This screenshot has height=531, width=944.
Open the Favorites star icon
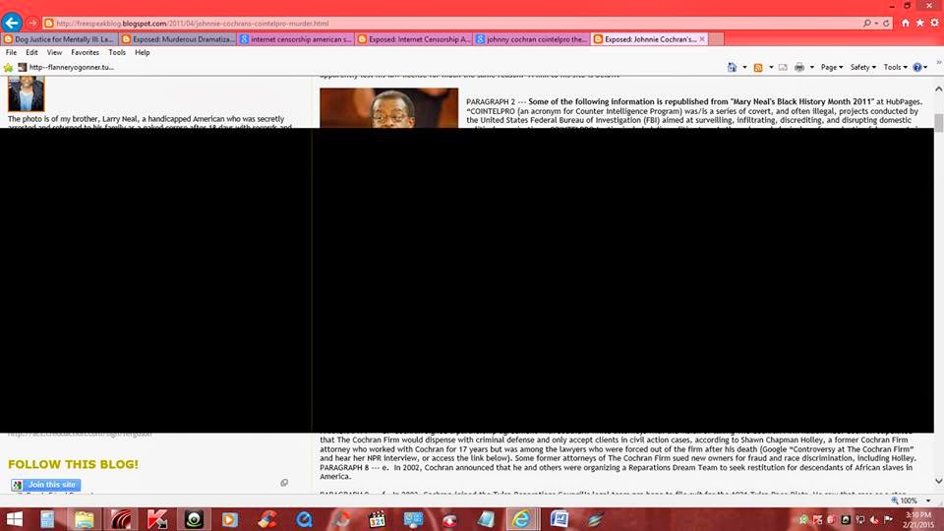920,23
